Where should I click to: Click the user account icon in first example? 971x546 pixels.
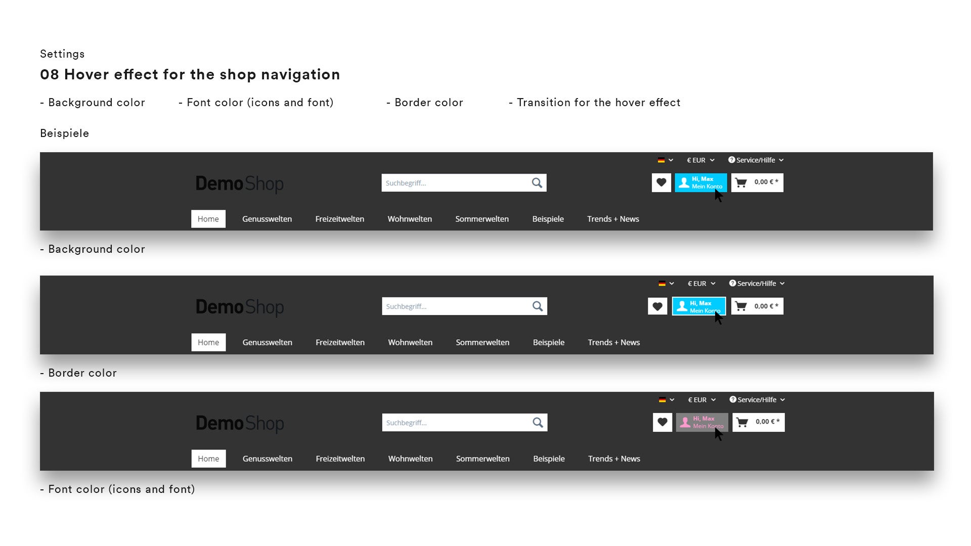pos(684,182)
